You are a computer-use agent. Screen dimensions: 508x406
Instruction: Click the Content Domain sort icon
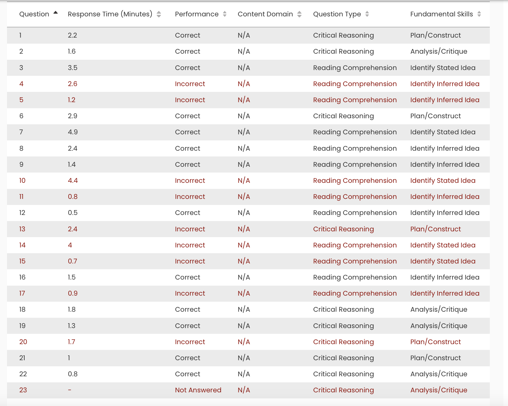(299, 14)
